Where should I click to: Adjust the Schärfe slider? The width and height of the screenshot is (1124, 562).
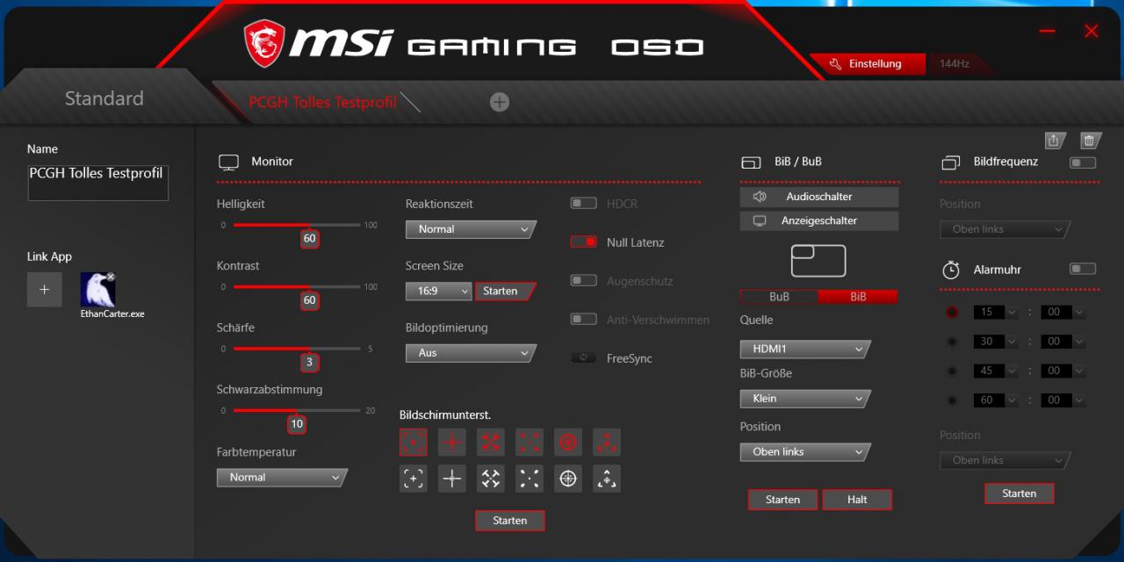(297, 349)
